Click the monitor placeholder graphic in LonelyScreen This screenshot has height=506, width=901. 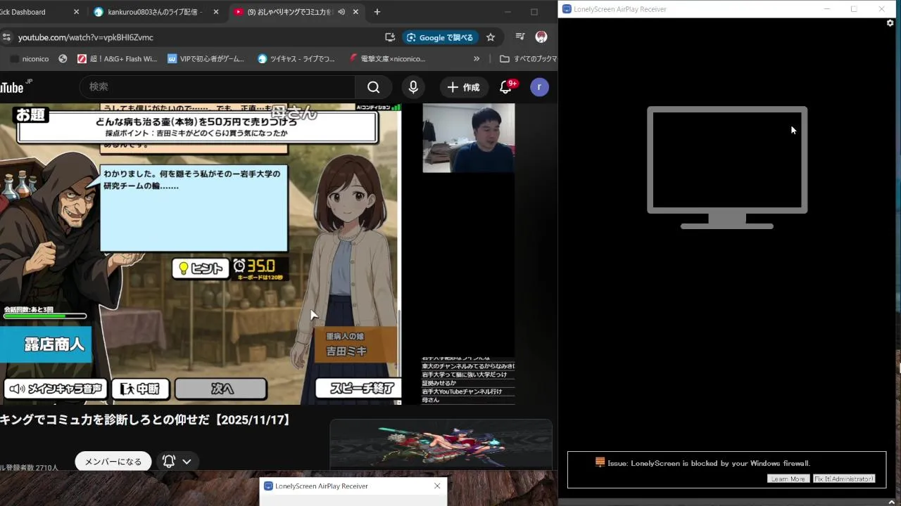point(727,167)
